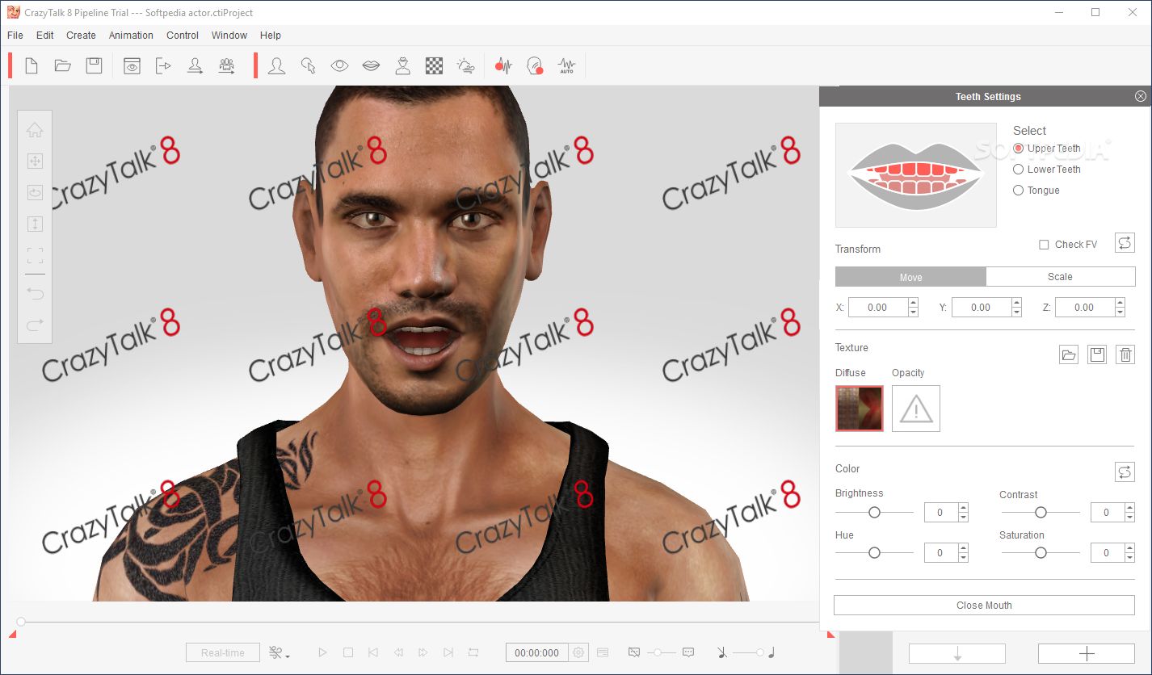Screen dimensions: 1152x675
Task: Click the Close Mouth button
Action: click(984, 606)
